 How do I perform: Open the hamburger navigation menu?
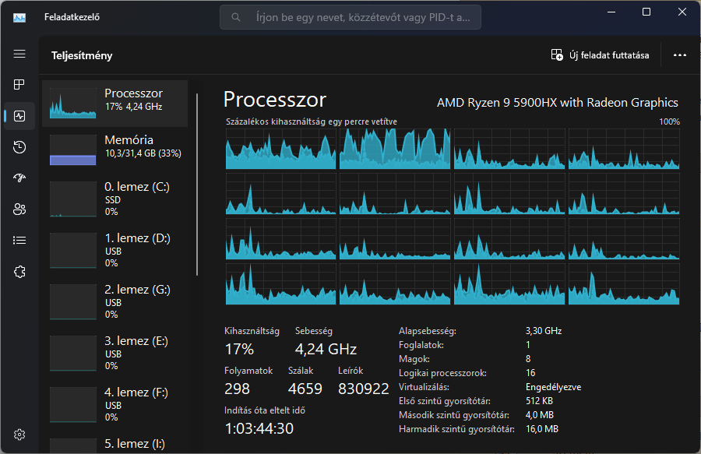pyautogui.click(x=19, y=54)
